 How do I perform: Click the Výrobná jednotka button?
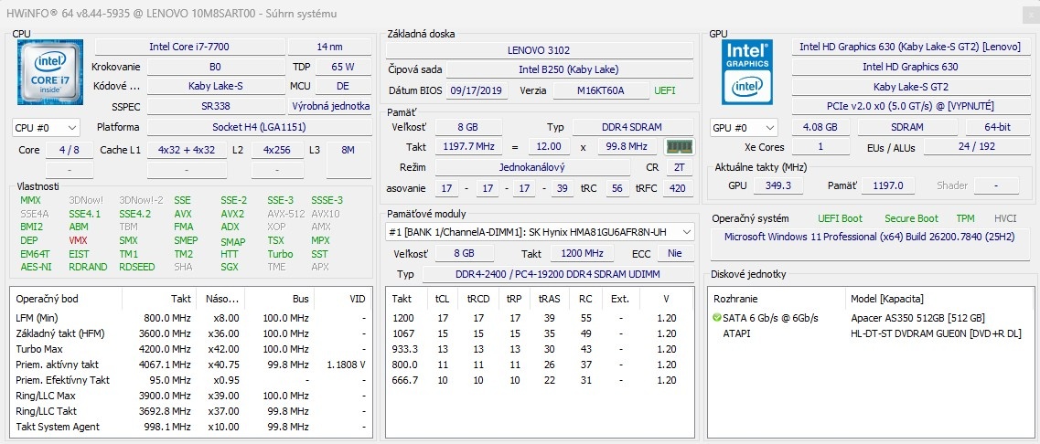tap(329, 106)
